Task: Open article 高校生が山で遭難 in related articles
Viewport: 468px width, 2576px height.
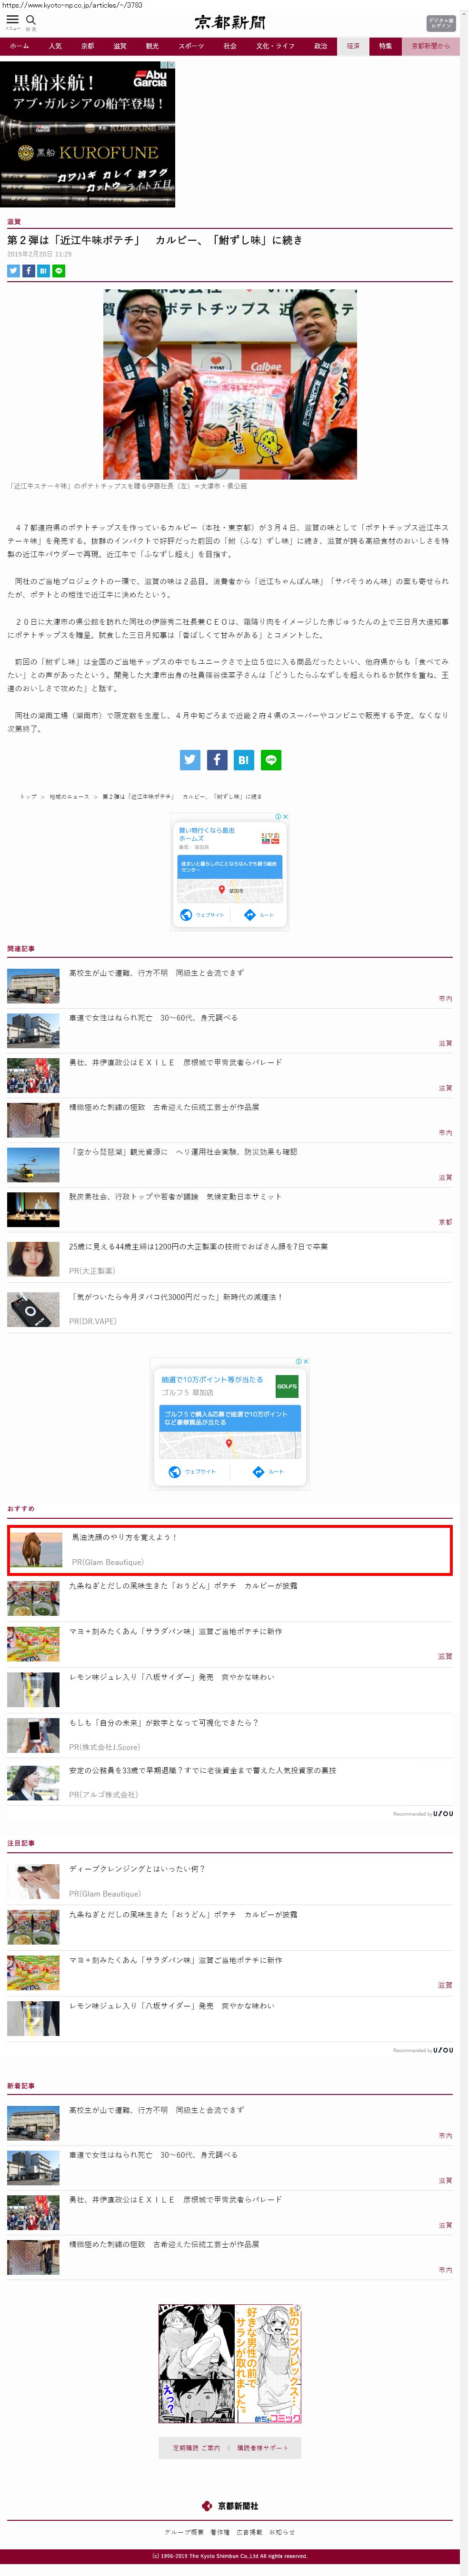Action: click(x=156, y=972)
